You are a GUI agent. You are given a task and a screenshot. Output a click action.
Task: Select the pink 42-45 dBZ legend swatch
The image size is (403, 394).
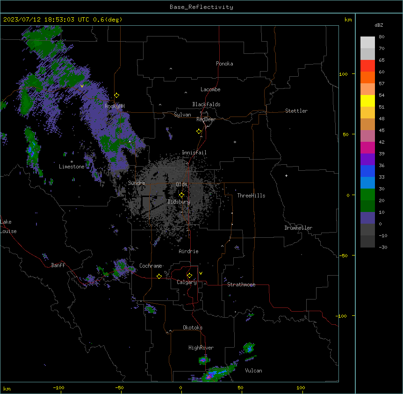(x=367, y=136)
